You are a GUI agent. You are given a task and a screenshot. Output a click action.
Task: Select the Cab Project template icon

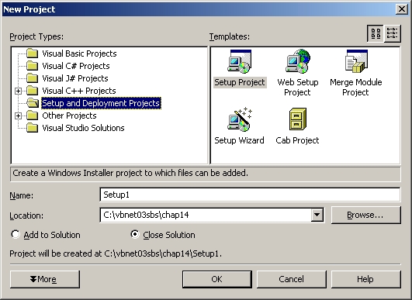click(x=298, y=119)
